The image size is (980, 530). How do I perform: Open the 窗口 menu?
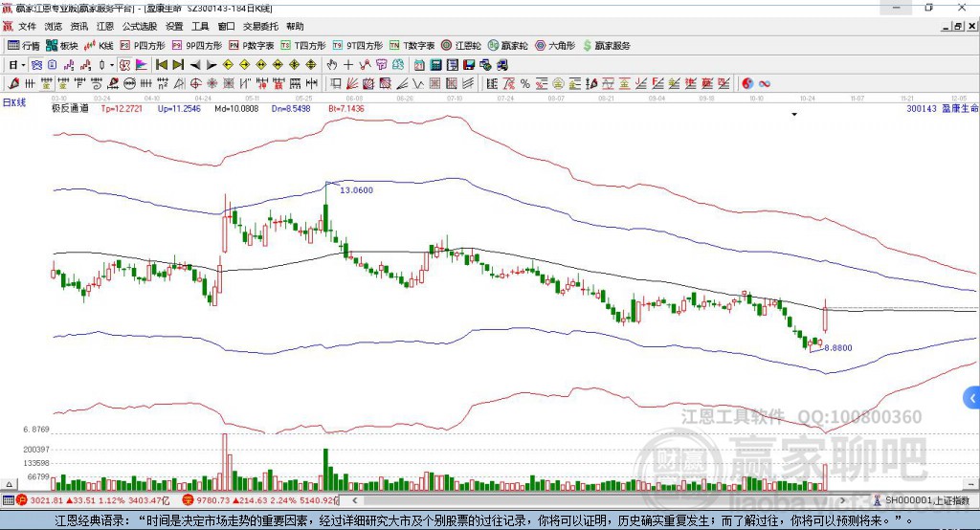point(226,26)
